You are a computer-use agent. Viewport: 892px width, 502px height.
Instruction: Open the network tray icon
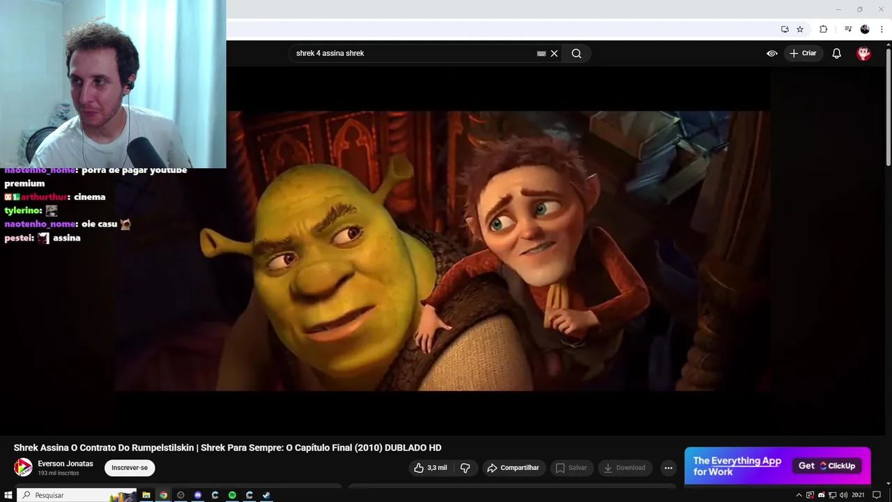pyautogui.click(x=832, y=495)
